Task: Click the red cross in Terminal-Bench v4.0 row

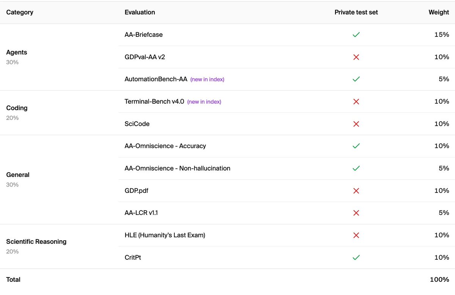Action: pos(356,101)
